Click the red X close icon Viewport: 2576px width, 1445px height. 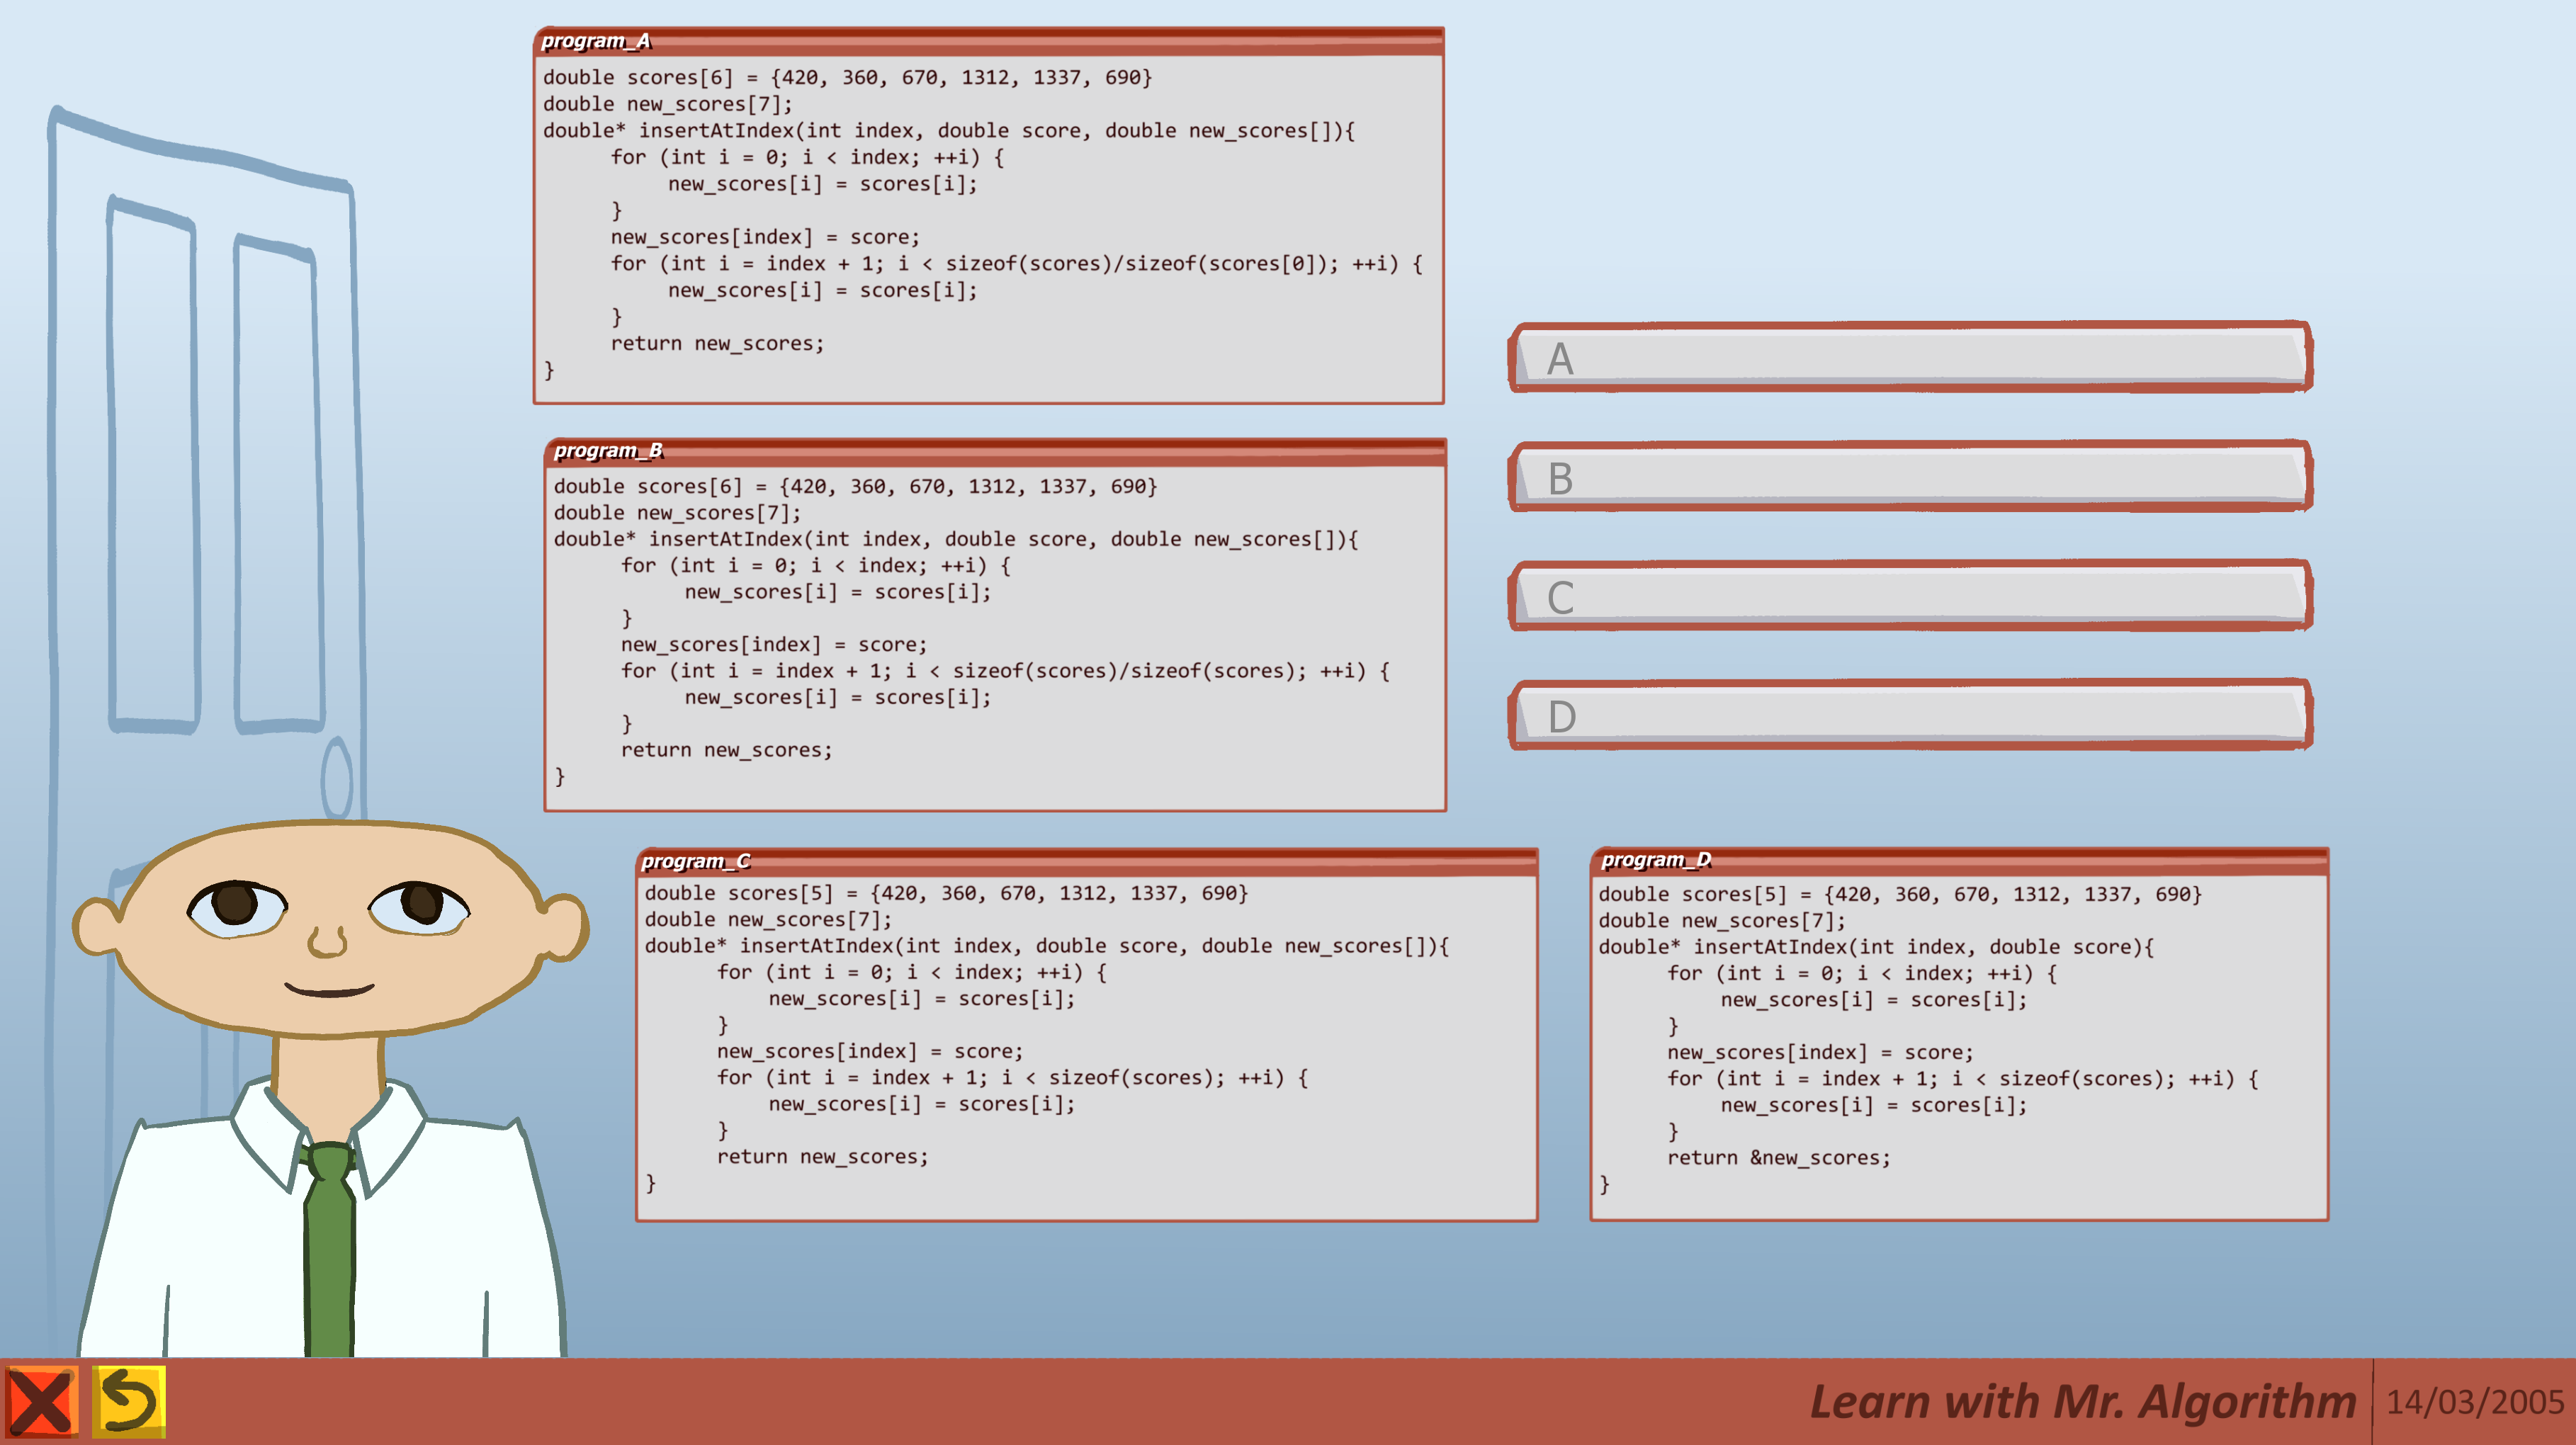point(41,1402)
